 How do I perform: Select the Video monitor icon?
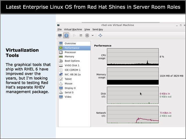61,97
